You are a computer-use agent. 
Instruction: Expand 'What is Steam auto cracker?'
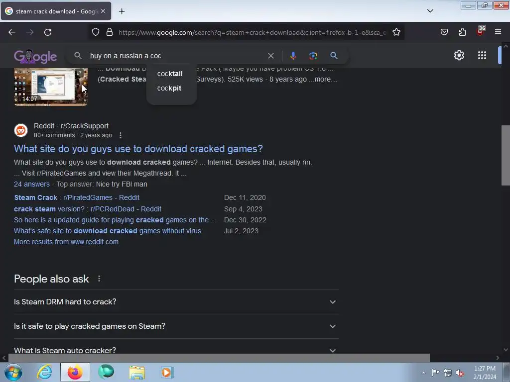coord(176,350)
